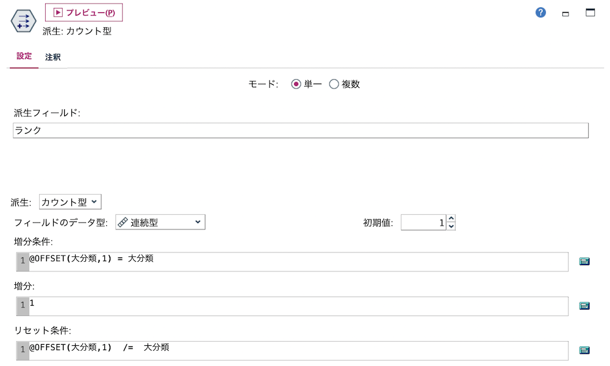Open the フィールドのデータ型 dropdown
The width and height of the screenshot is (610, 366).
pyautogui.click(x=160, y=222)
